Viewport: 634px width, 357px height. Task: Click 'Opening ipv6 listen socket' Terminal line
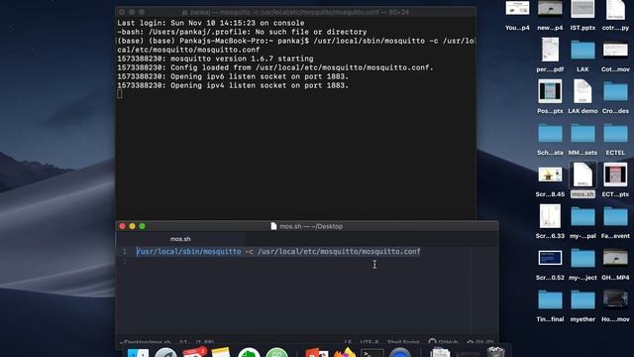pos(233,76)
